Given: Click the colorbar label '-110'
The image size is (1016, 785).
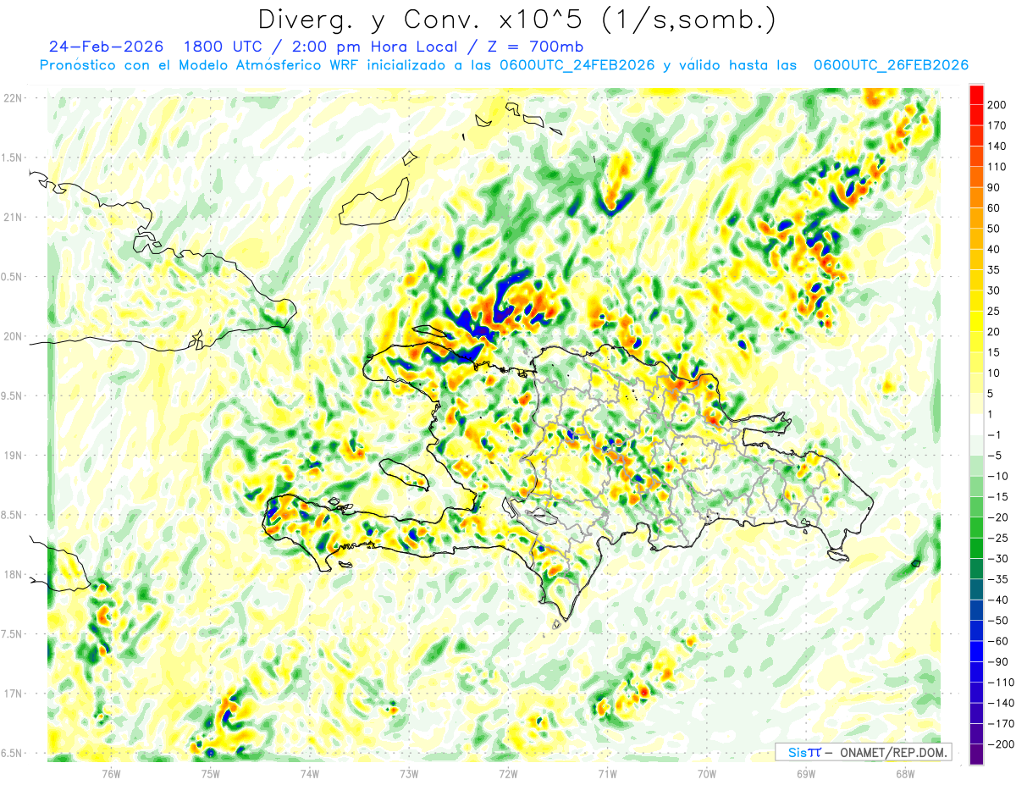Looking at the screenshot, I should [x=1000, y=683].
